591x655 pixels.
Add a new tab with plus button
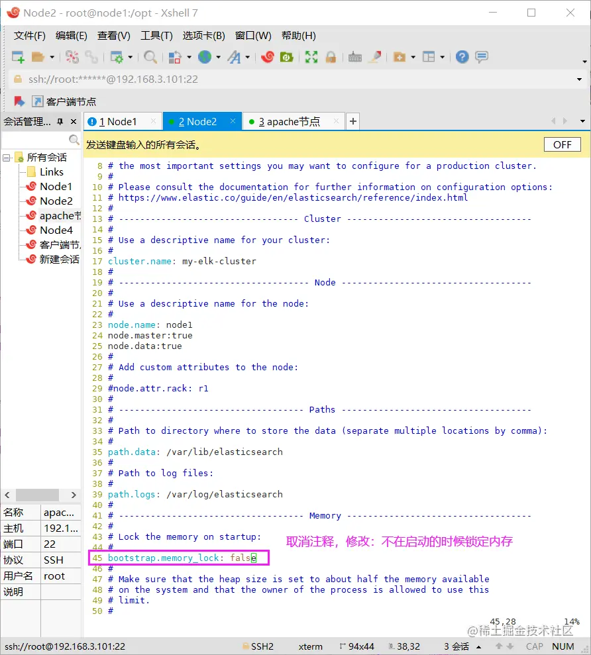pyautogui.click(x=353, y=121)
